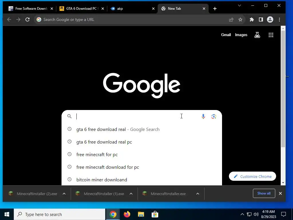Open Search Labs flask icon

(x=257, y=35)
